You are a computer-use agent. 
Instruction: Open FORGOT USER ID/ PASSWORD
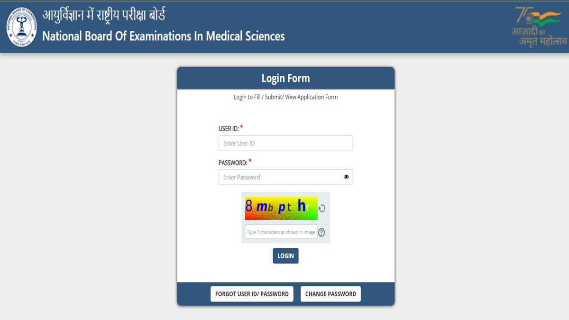coord(252,294)
